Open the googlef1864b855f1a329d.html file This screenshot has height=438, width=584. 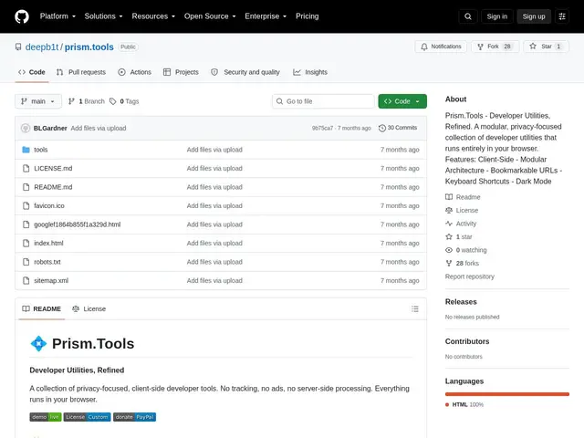pyautogui.click(x=77, y=224)
